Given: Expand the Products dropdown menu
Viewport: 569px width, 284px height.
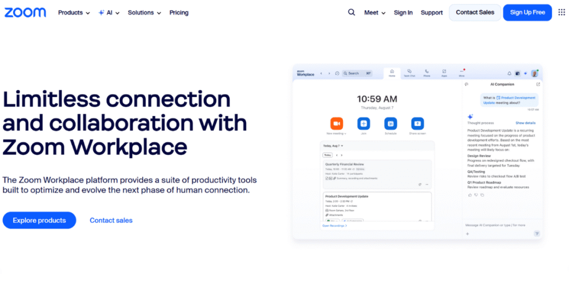Looking at the screenshot, I should pyautogui.click(x=74, y=12).
